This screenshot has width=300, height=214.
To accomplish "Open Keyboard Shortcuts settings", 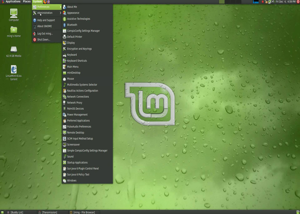I will (x=87, y=61).
